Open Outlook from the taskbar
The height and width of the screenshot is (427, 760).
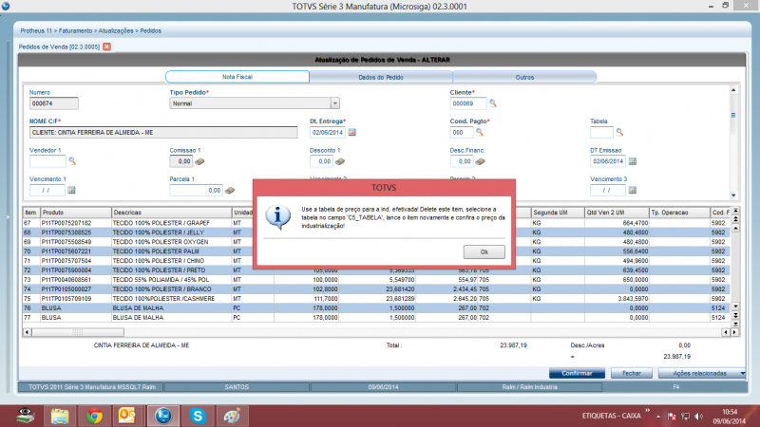coord(127,416)
